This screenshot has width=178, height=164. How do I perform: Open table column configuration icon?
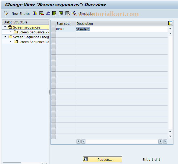click(x=170, y=23)
